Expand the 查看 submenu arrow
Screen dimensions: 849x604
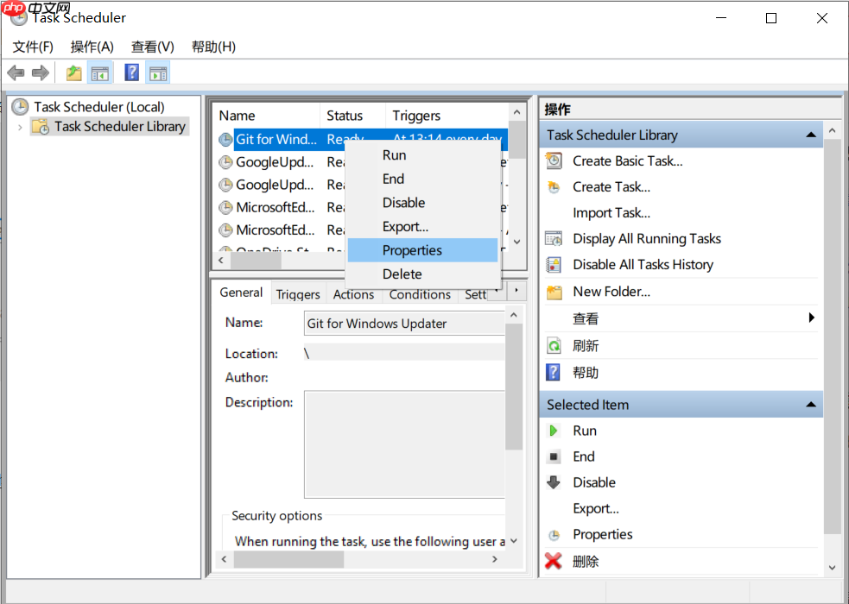click(811, 318)
